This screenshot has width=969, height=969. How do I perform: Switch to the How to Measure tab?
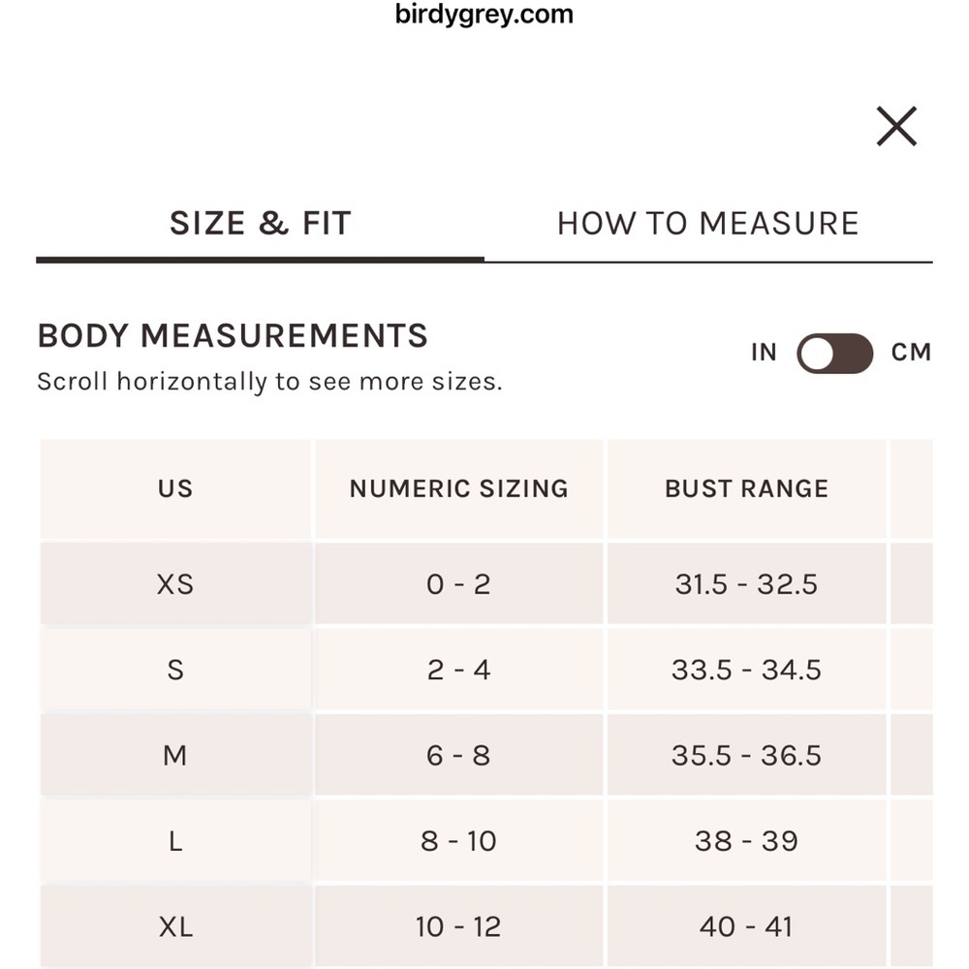tap(708, 223)
